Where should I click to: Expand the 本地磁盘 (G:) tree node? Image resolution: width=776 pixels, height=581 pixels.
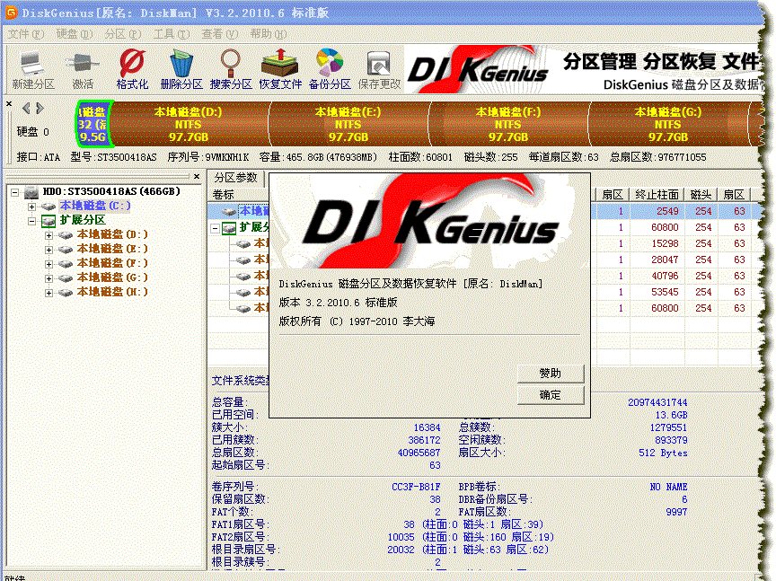click(48, 278)
